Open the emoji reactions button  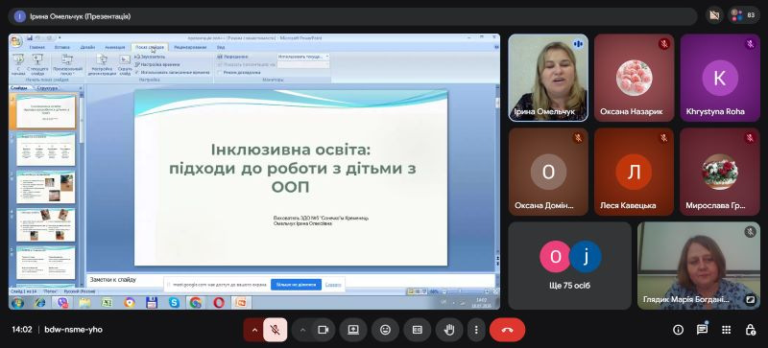coord(386,330)
